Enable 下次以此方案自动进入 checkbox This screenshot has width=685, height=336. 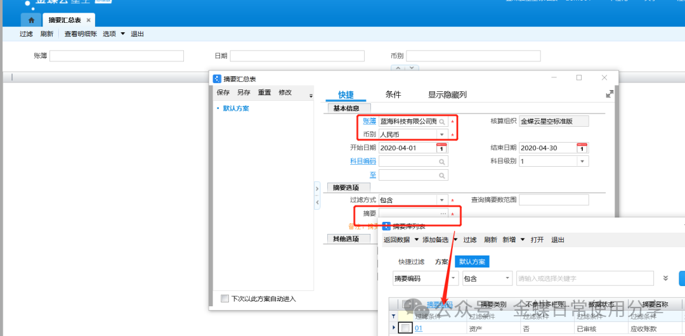click(225, 299)
